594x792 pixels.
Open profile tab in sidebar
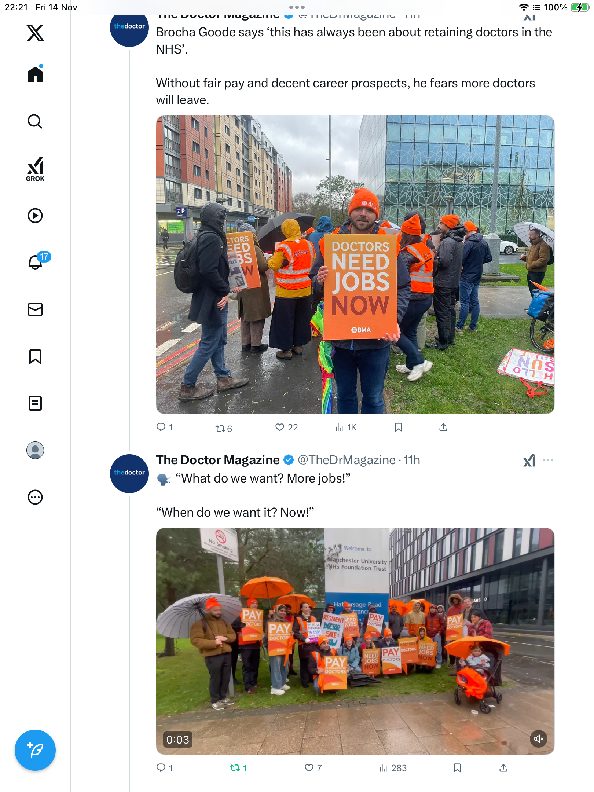[35, 450]
